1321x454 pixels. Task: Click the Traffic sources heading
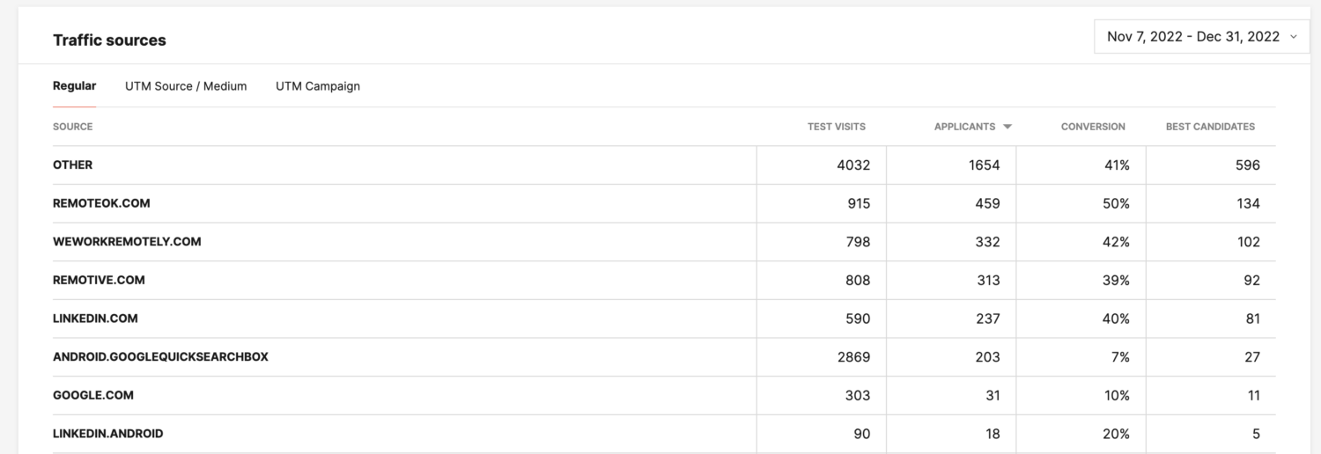pyautogui.click(x=109, y=40)
